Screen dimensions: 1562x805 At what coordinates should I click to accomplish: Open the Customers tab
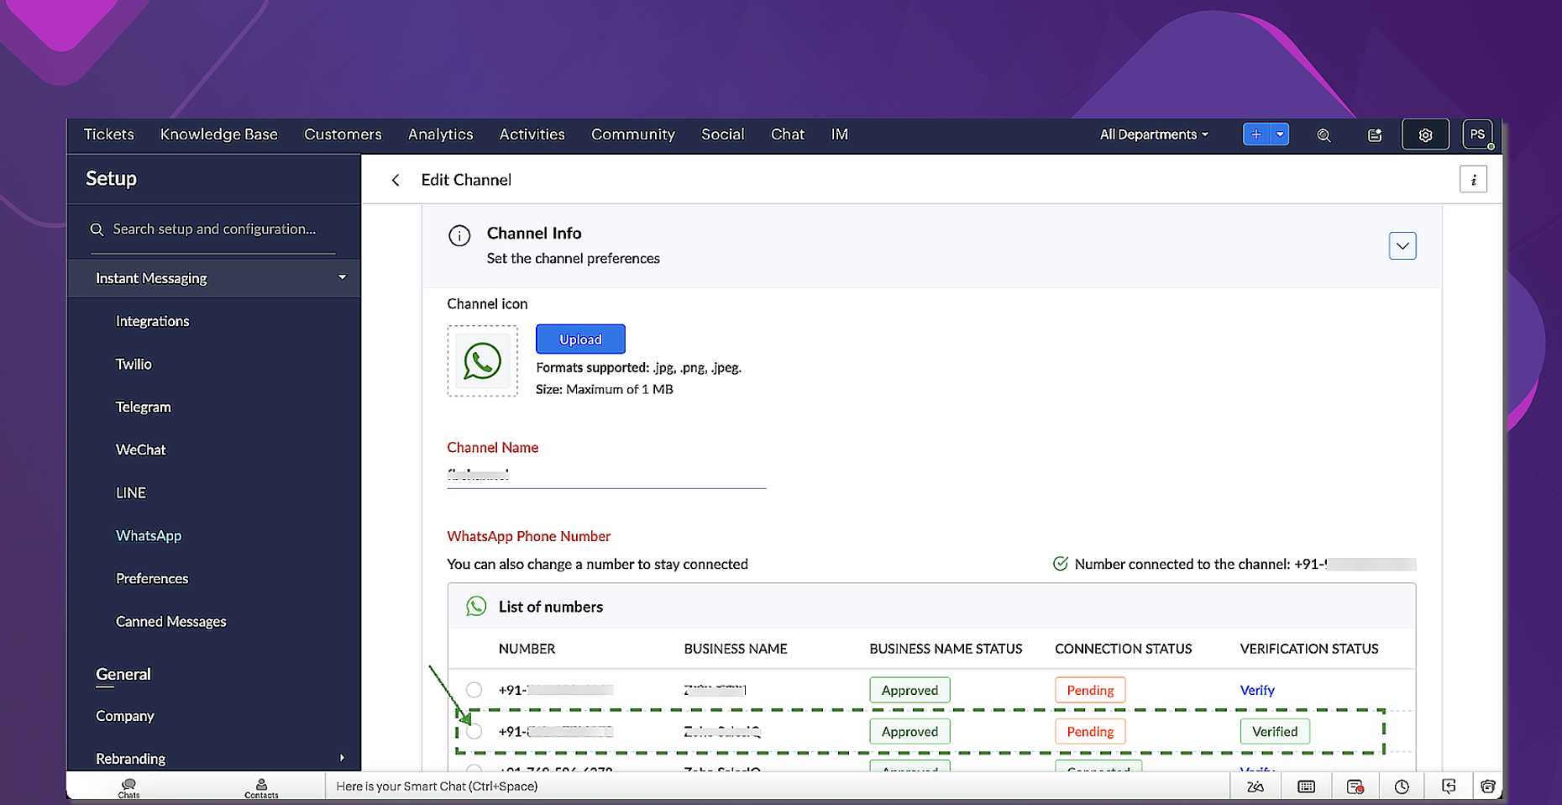[x=343, y=134]
